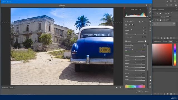
Task: Choose the eraser mask icon
Action: click(x=132, y=25)
